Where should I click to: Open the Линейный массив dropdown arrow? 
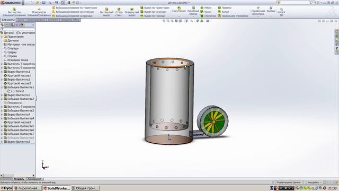tap(193, 16)
